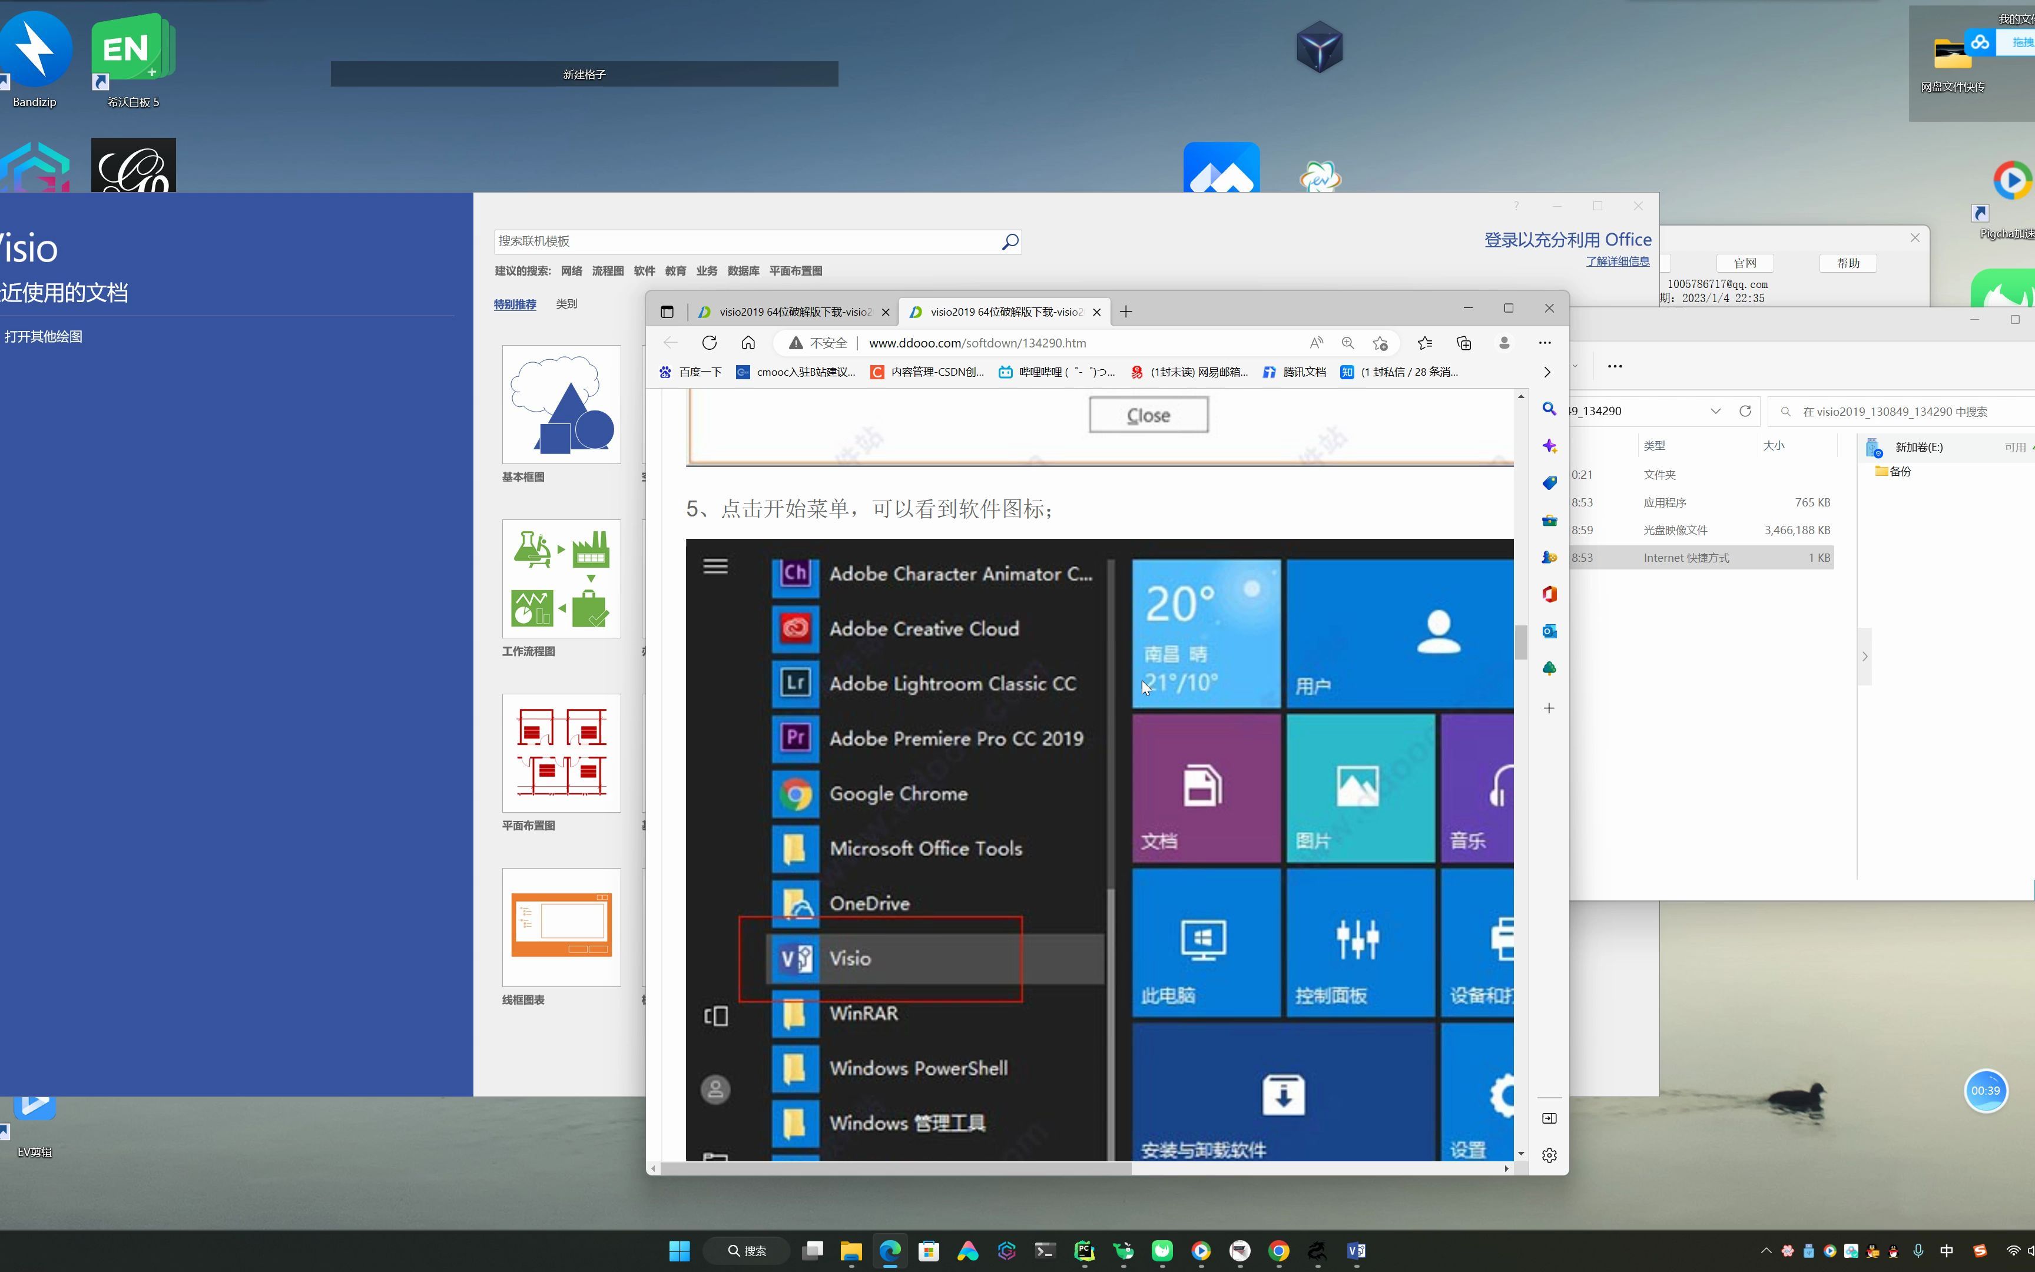The image size is (2035, 1272).
Task: Go to the Edge home page
Action: click(x=748, y=342)
